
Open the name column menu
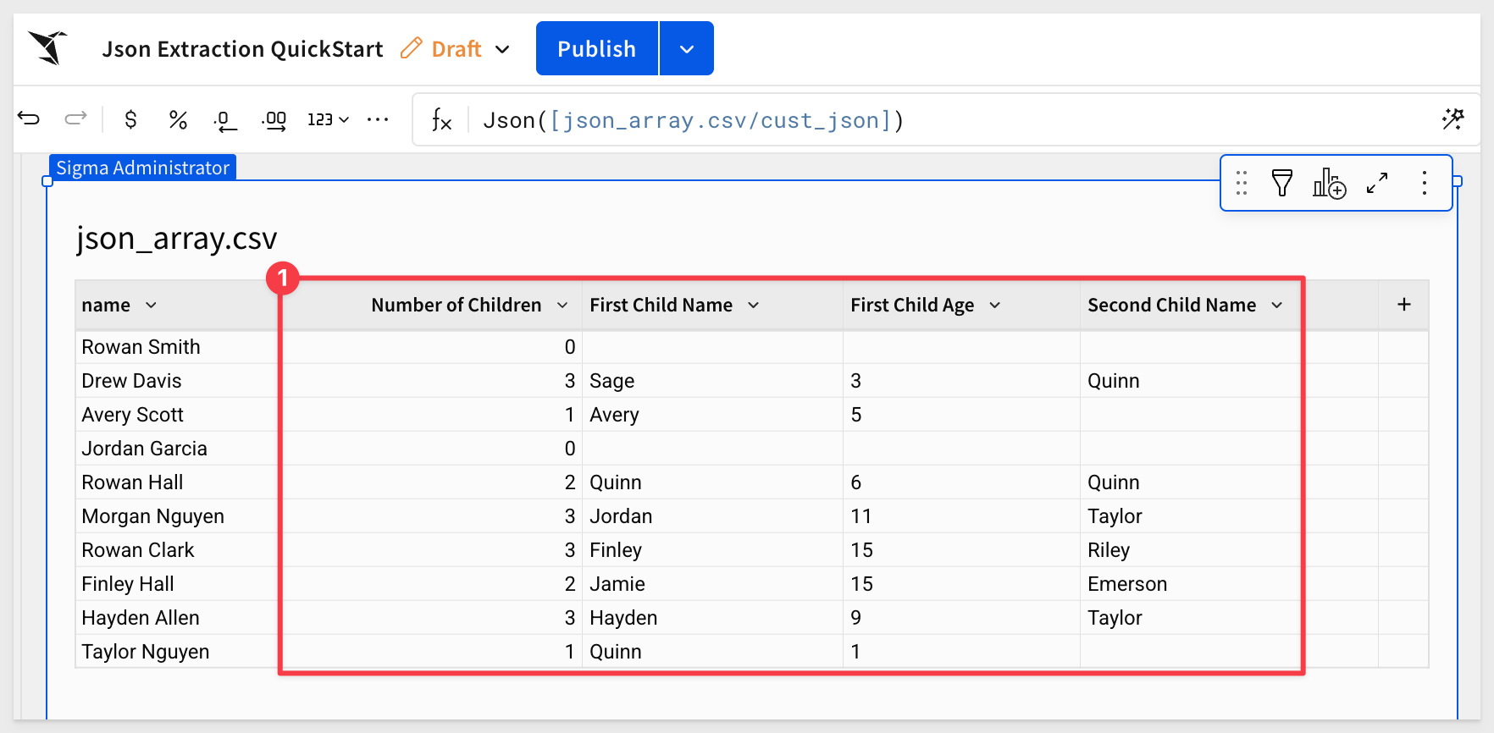point(151,305)
